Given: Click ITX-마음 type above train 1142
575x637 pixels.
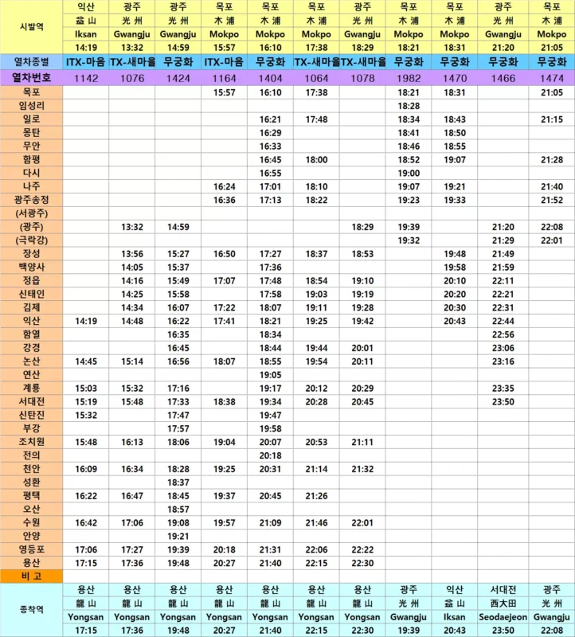Looking at the screenshot, I should (x=86, y=62).
